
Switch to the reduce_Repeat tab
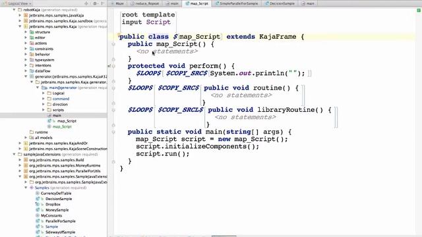[x=145, y=3]
